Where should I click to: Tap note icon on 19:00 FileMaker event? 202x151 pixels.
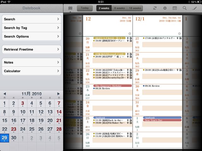point(131,123)
